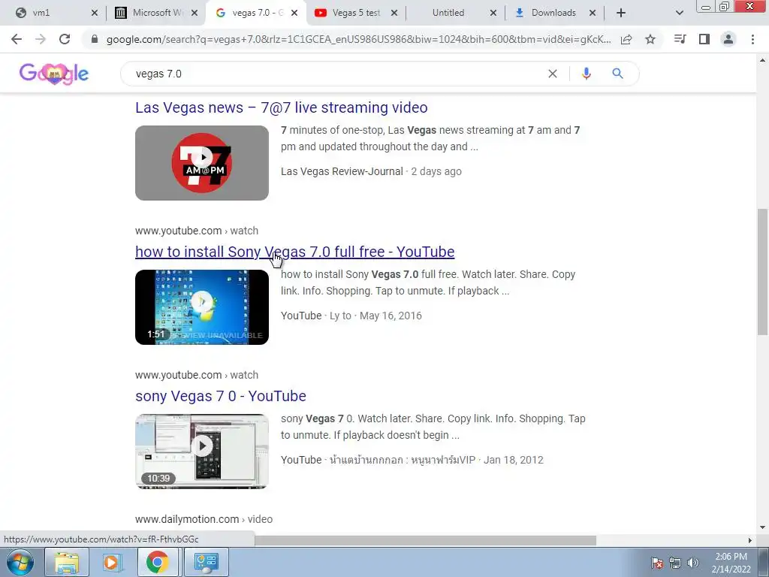Open sony Vegas 7 0 - YouTube link
This screenshot has height=577, width=769.
click(221, 396)
